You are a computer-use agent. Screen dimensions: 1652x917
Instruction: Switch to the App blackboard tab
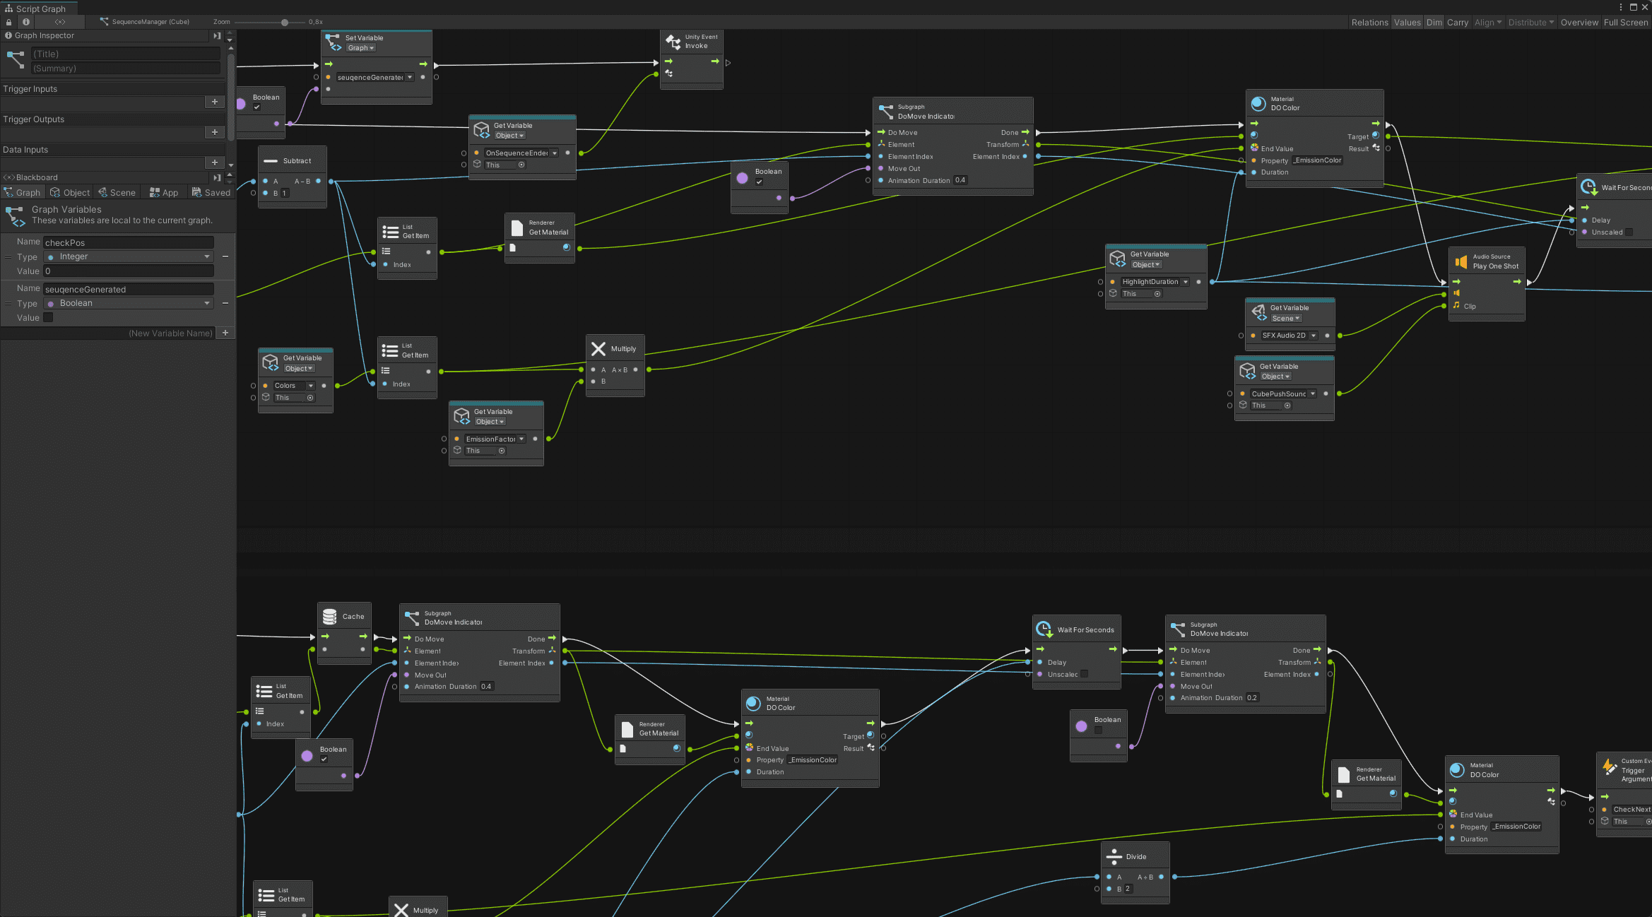(164, 193)
